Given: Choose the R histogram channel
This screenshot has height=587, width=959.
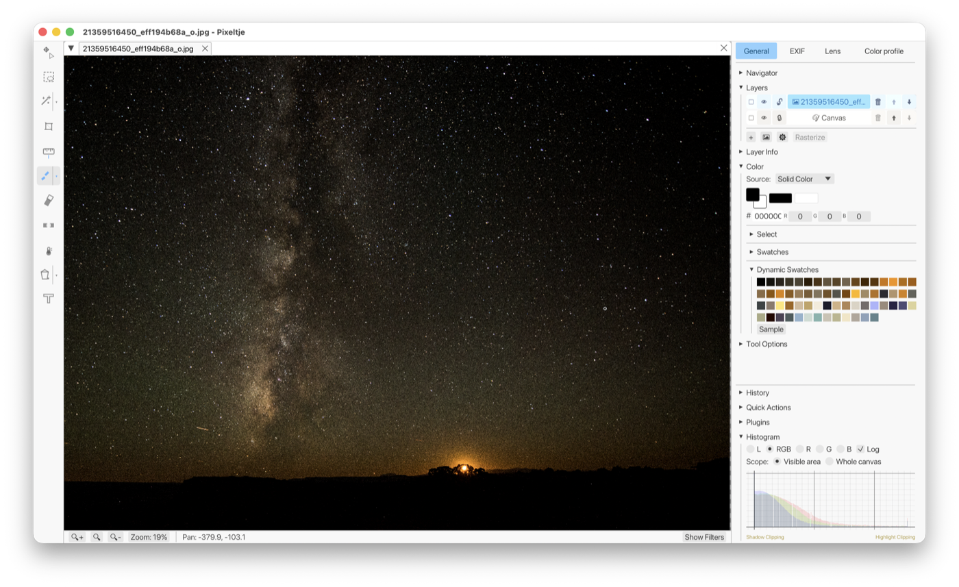Looking at the screenshot, I should [799, 449].
